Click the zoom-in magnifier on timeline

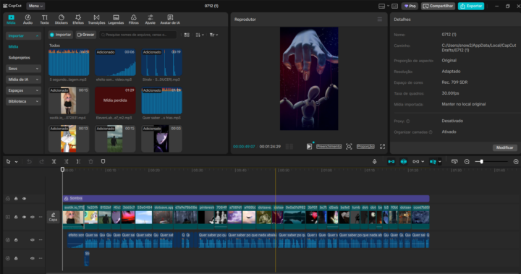click(x=516, y=161)
